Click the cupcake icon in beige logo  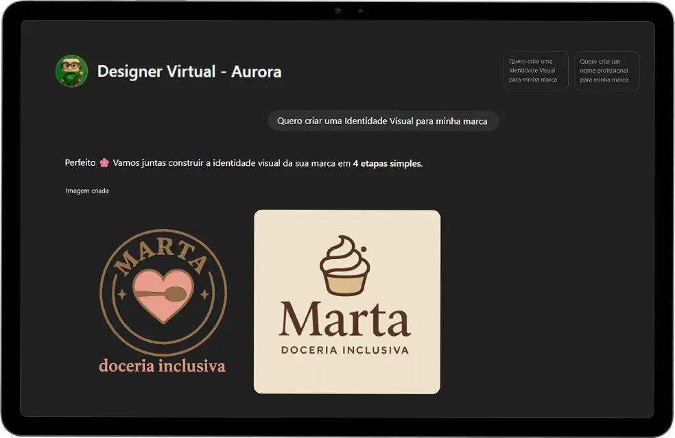pyautogui.click(x=344, y=267)
